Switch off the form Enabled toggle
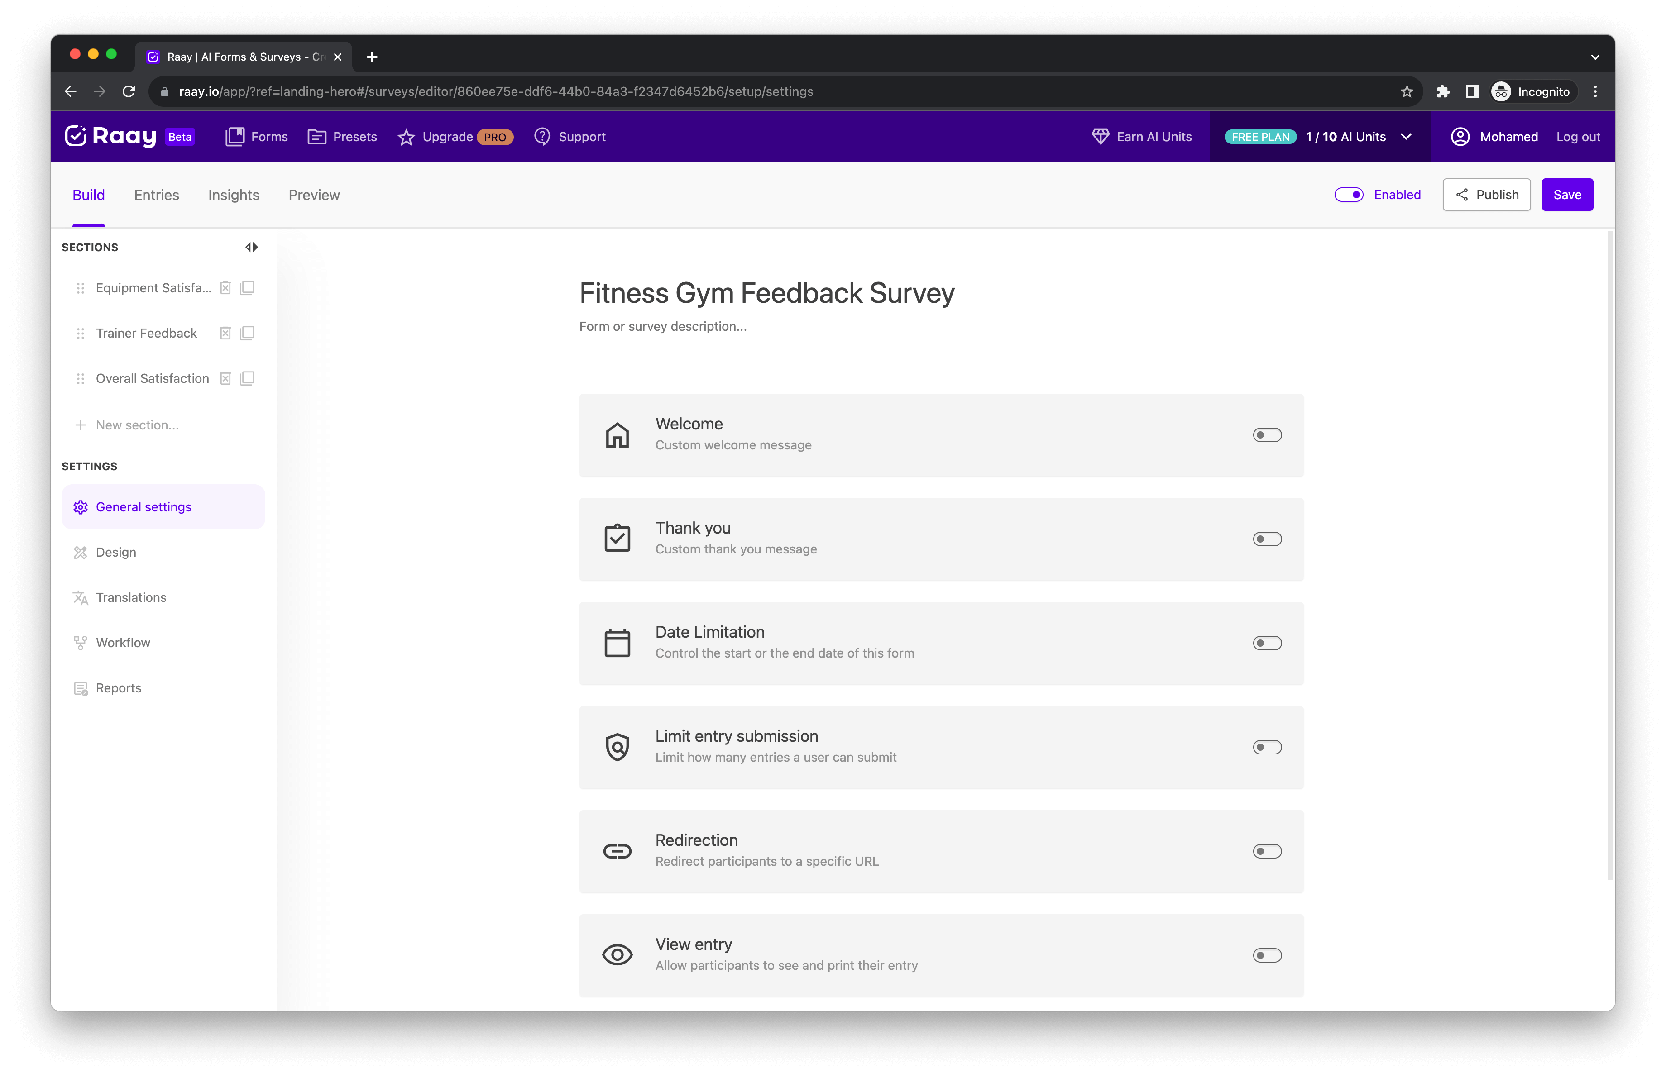Screen dimensions: 1666x1078 point(1348,195)
